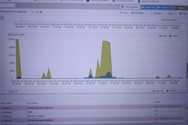188x125 pixels.
Task: Click the question mark Help icon
Action: (x=181, y=14)
